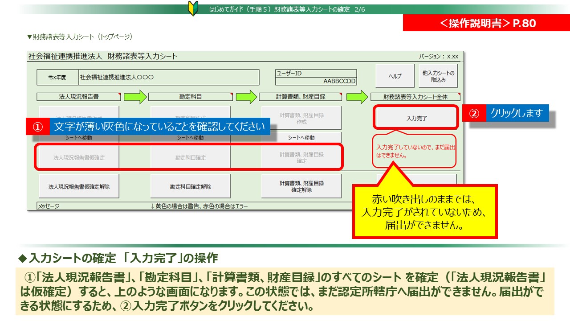Click 計算書類、財産目録 確定解除 button

(x=301, y=186)
